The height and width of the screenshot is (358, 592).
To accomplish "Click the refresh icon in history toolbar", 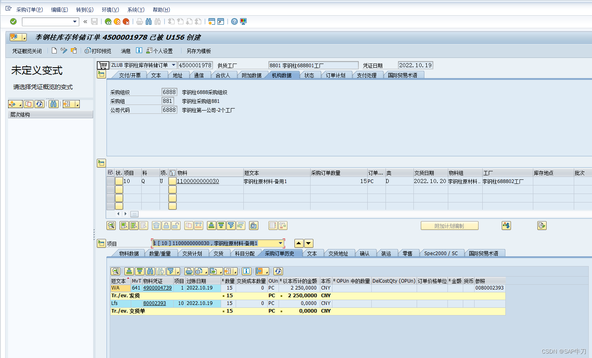I will (278, 271).
